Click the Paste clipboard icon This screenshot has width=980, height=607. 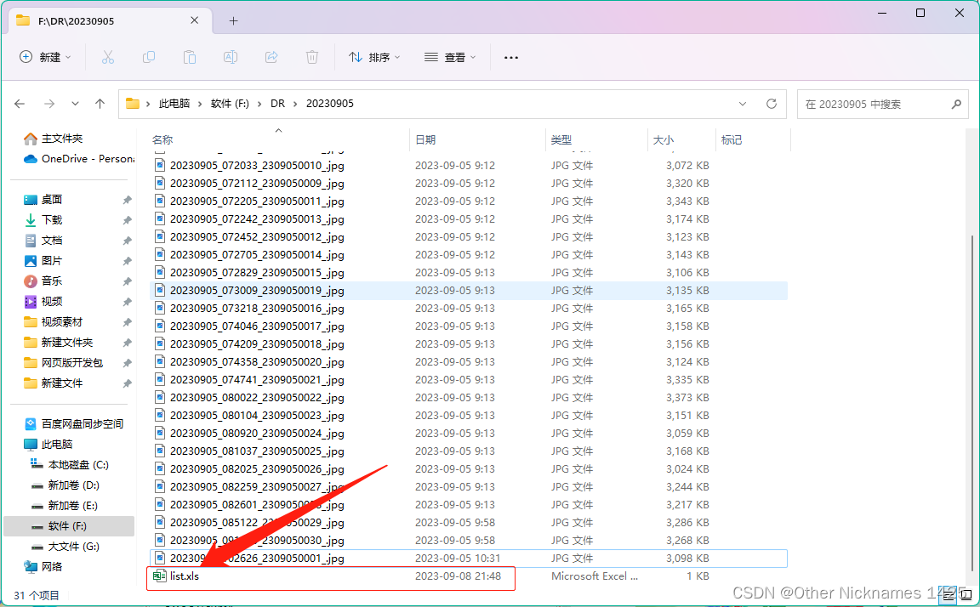pos(190,58)
